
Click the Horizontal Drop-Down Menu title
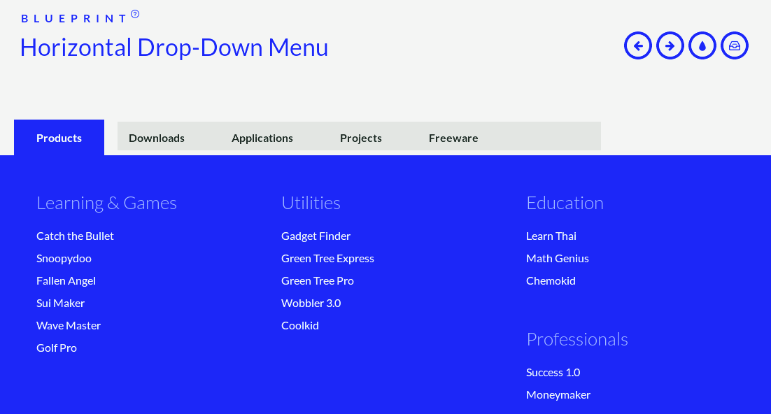[174, 48]
